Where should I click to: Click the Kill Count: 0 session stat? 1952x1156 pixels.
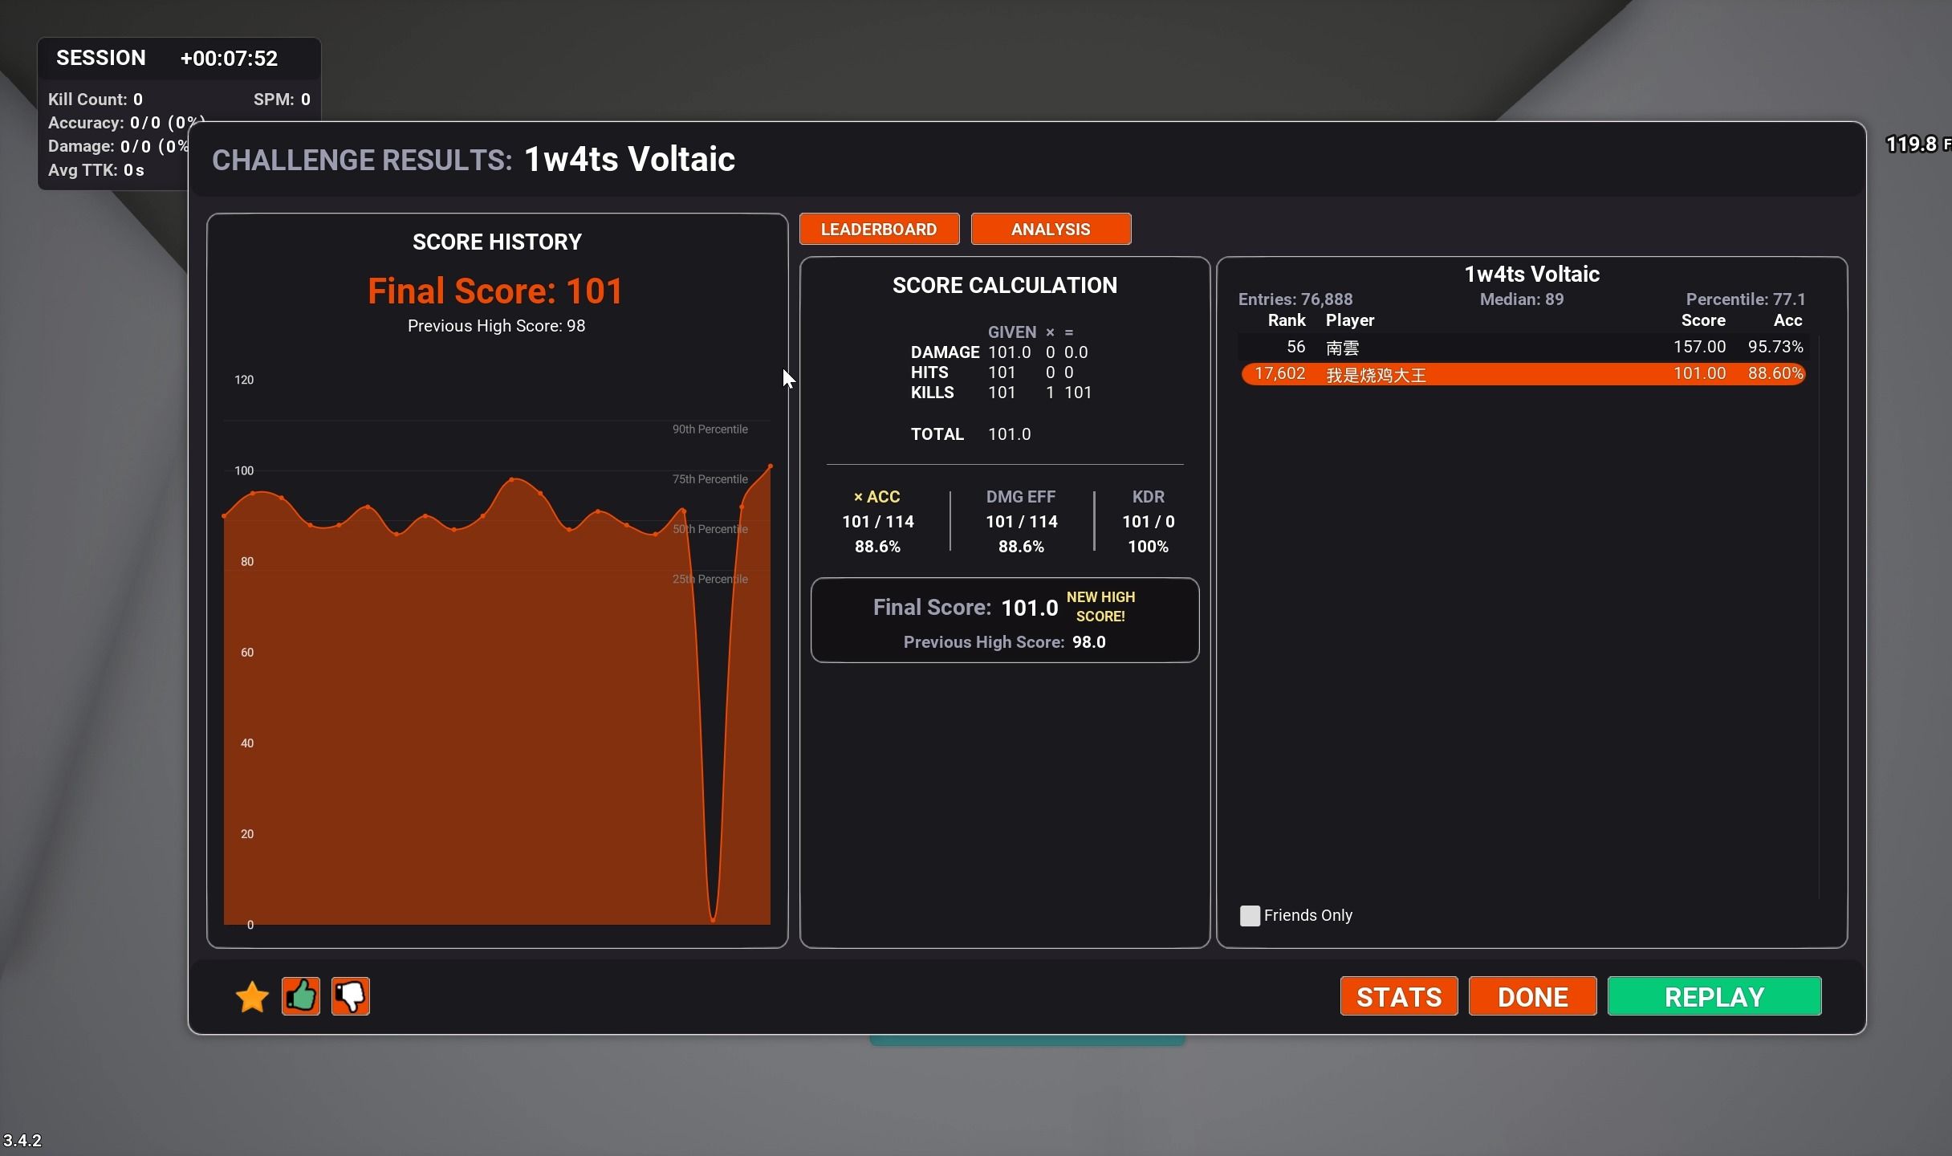click(96, 100)
